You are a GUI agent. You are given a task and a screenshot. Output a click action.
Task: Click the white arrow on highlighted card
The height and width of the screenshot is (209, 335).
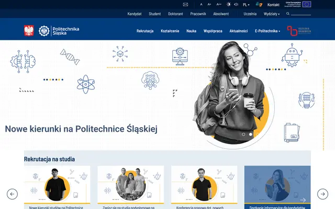303,200
